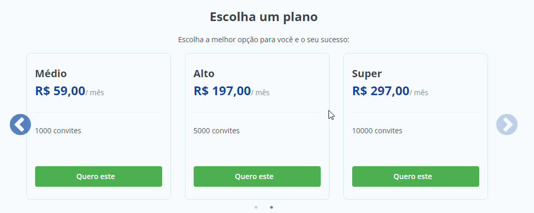Click the 5000 convites feature text
534x213 pixels.
pyautogui.click(x=216, y=131)
